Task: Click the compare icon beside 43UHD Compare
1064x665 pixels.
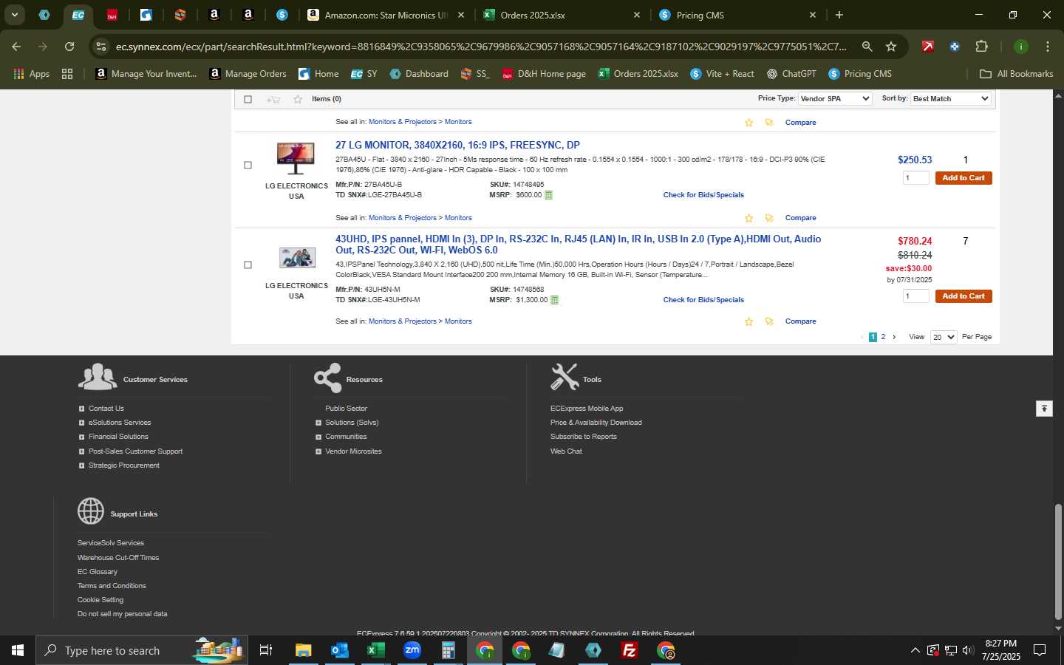Action: pyautogui.click(x=769, y=321)
